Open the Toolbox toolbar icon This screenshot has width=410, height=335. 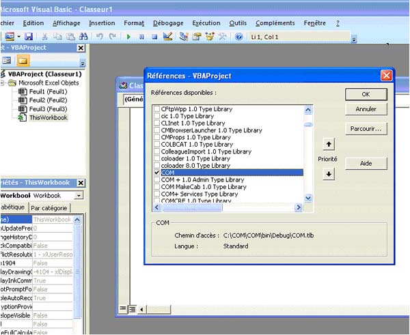222,37
